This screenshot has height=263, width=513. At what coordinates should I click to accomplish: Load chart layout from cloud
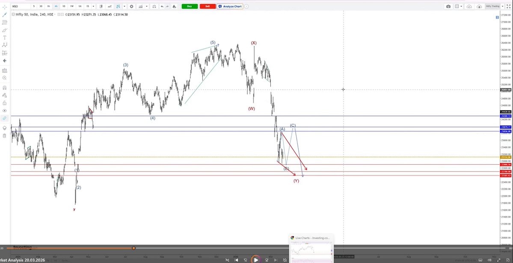pyautogui.click(x=469, y=6)
